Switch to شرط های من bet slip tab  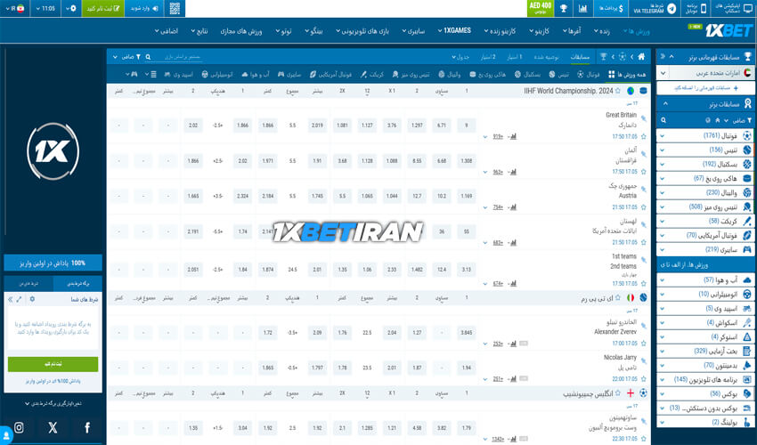coord(28,283)
